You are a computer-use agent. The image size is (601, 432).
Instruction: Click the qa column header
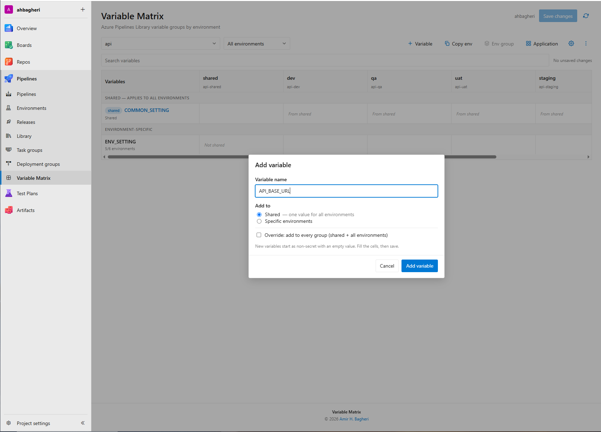tap(409, 82)
